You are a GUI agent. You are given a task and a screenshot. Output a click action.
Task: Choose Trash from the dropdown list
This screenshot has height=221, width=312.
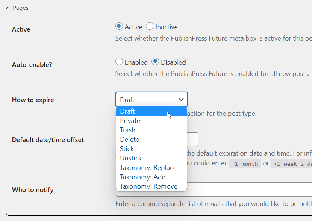pos(127,130)
